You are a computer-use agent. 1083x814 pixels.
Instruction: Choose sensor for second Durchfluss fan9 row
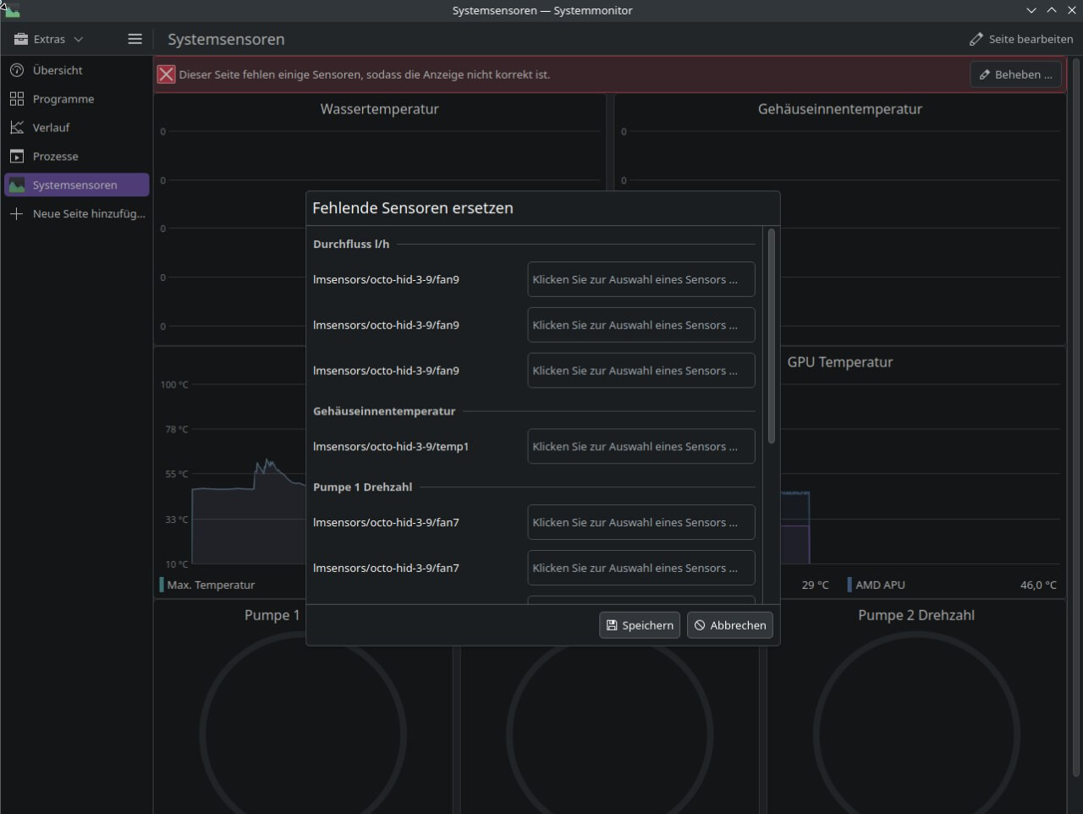pyautogui.click(x=641, y=325)
